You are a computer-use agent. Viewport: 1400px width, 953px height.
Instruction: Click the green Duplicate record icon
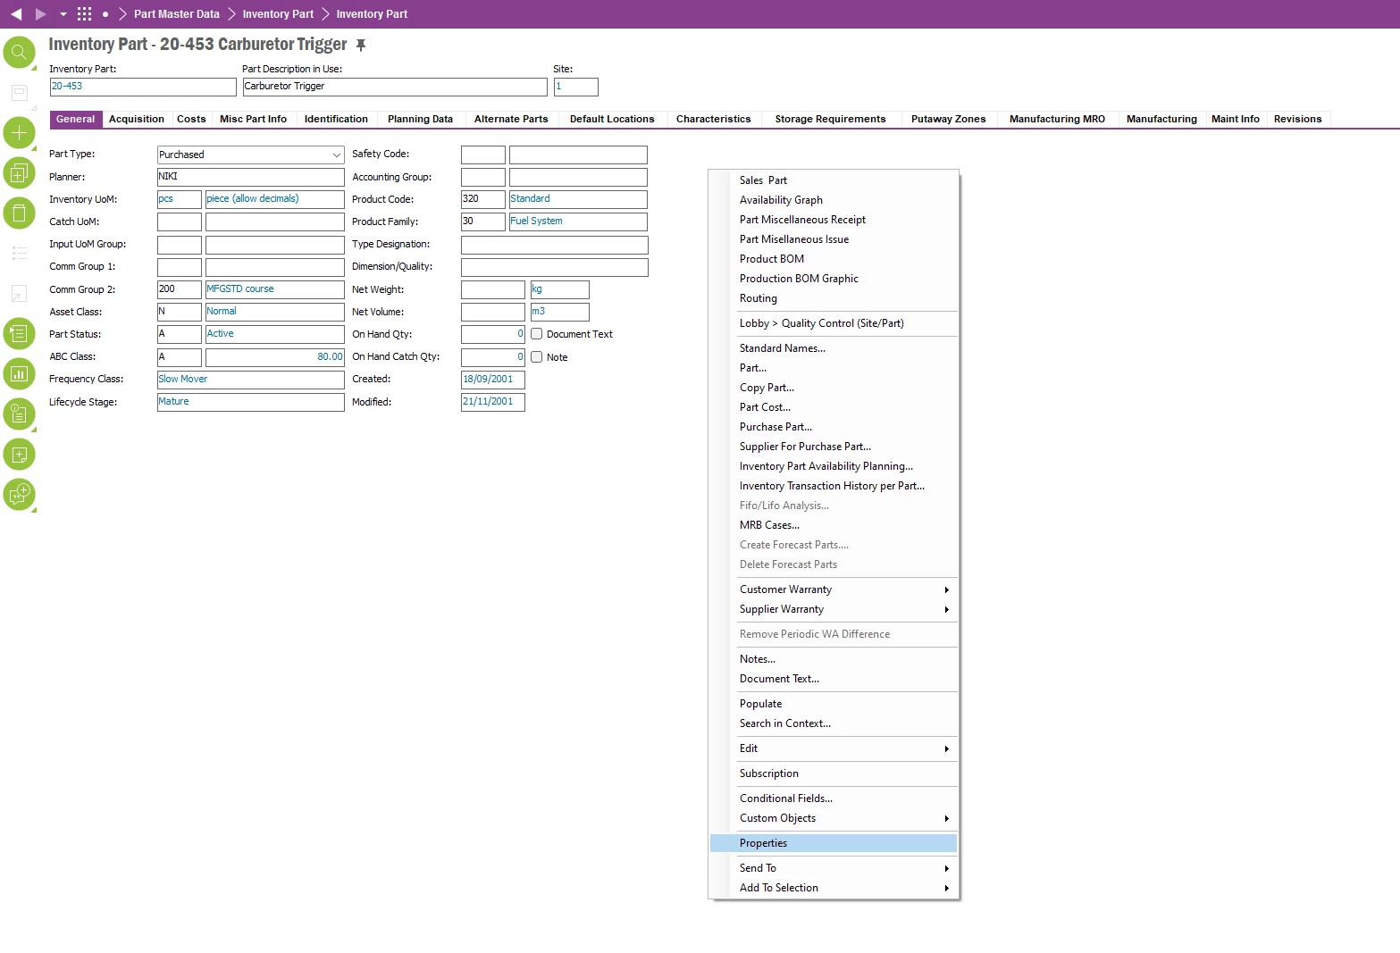point(19,173)
